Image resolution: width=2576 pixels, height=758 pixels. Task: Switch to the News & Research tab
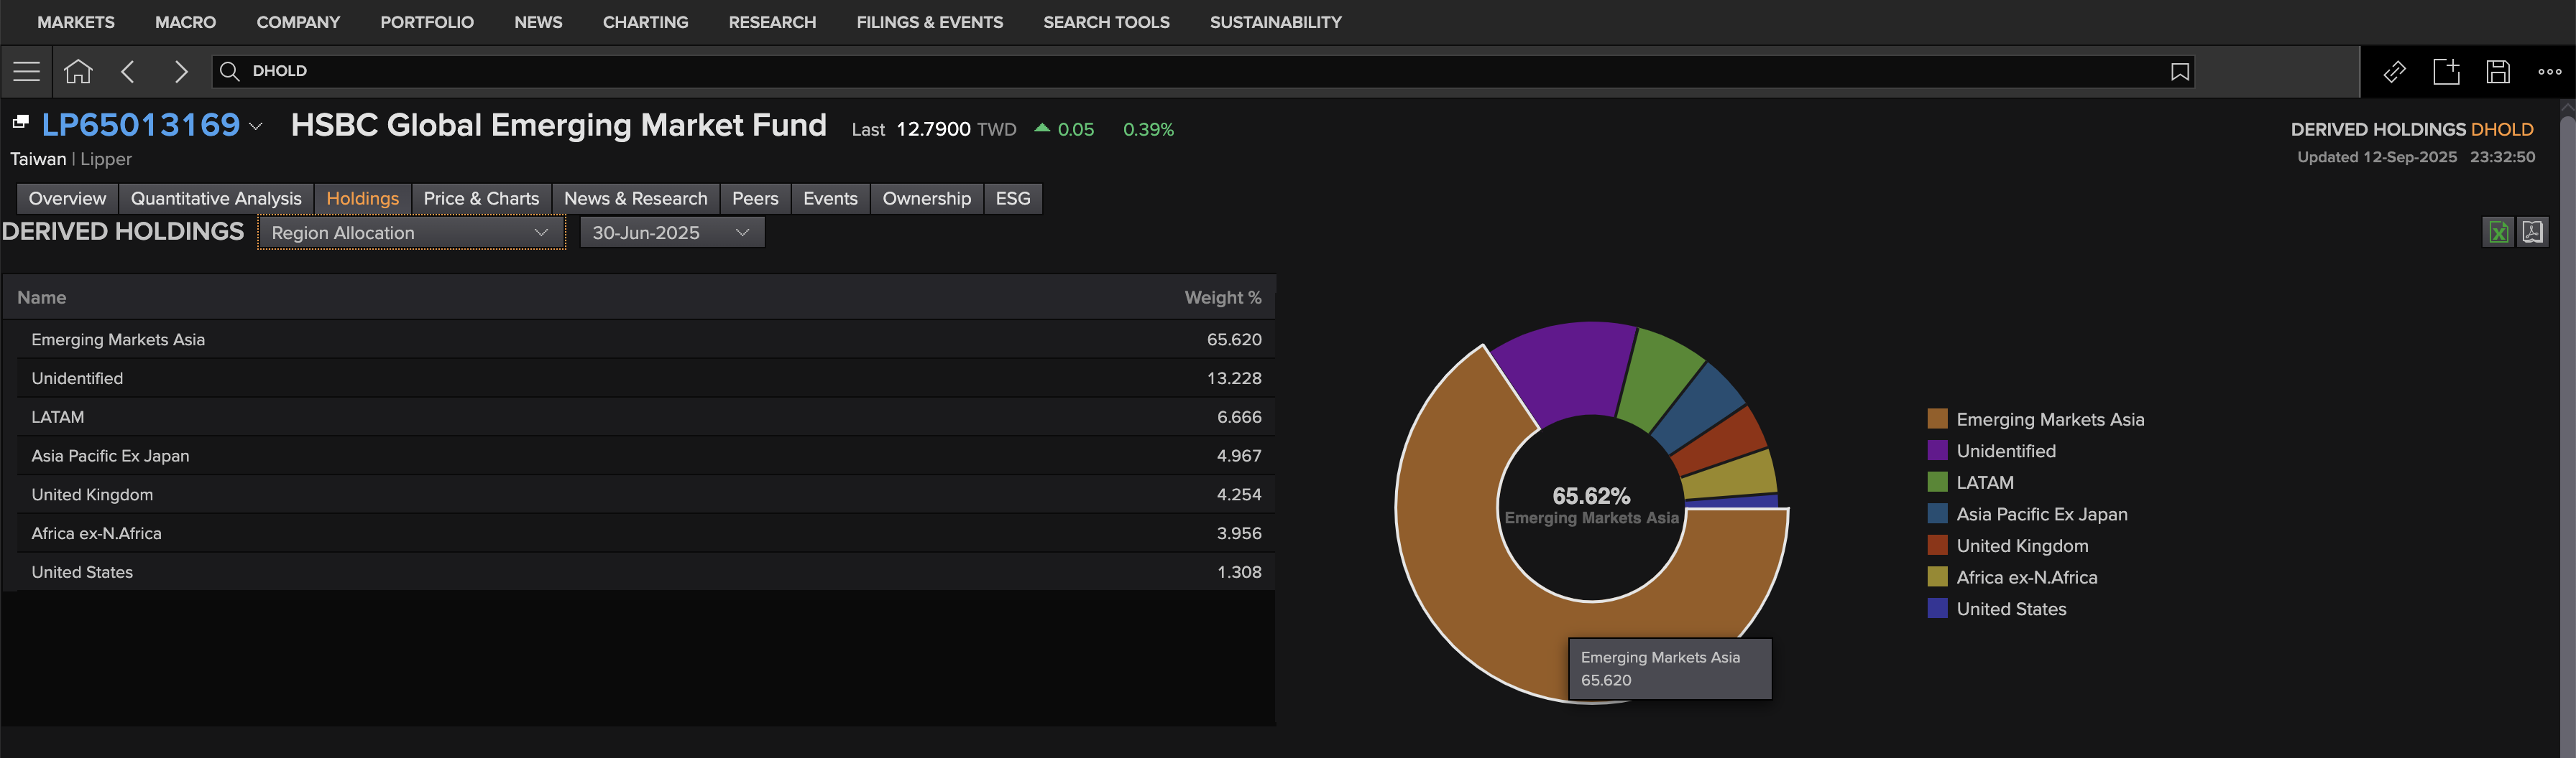[635, 199]
